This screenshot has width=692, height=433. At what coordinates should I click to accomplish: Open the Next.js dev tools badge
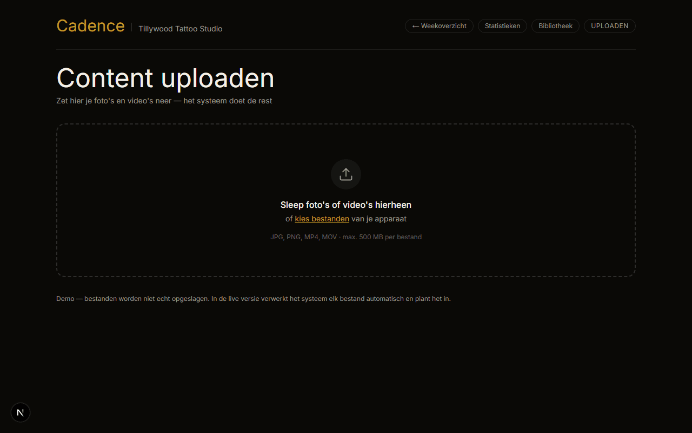(21, 412)
